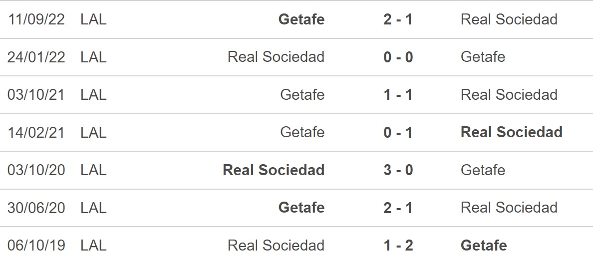Open the 3 - 0 score result

[398, 170]
